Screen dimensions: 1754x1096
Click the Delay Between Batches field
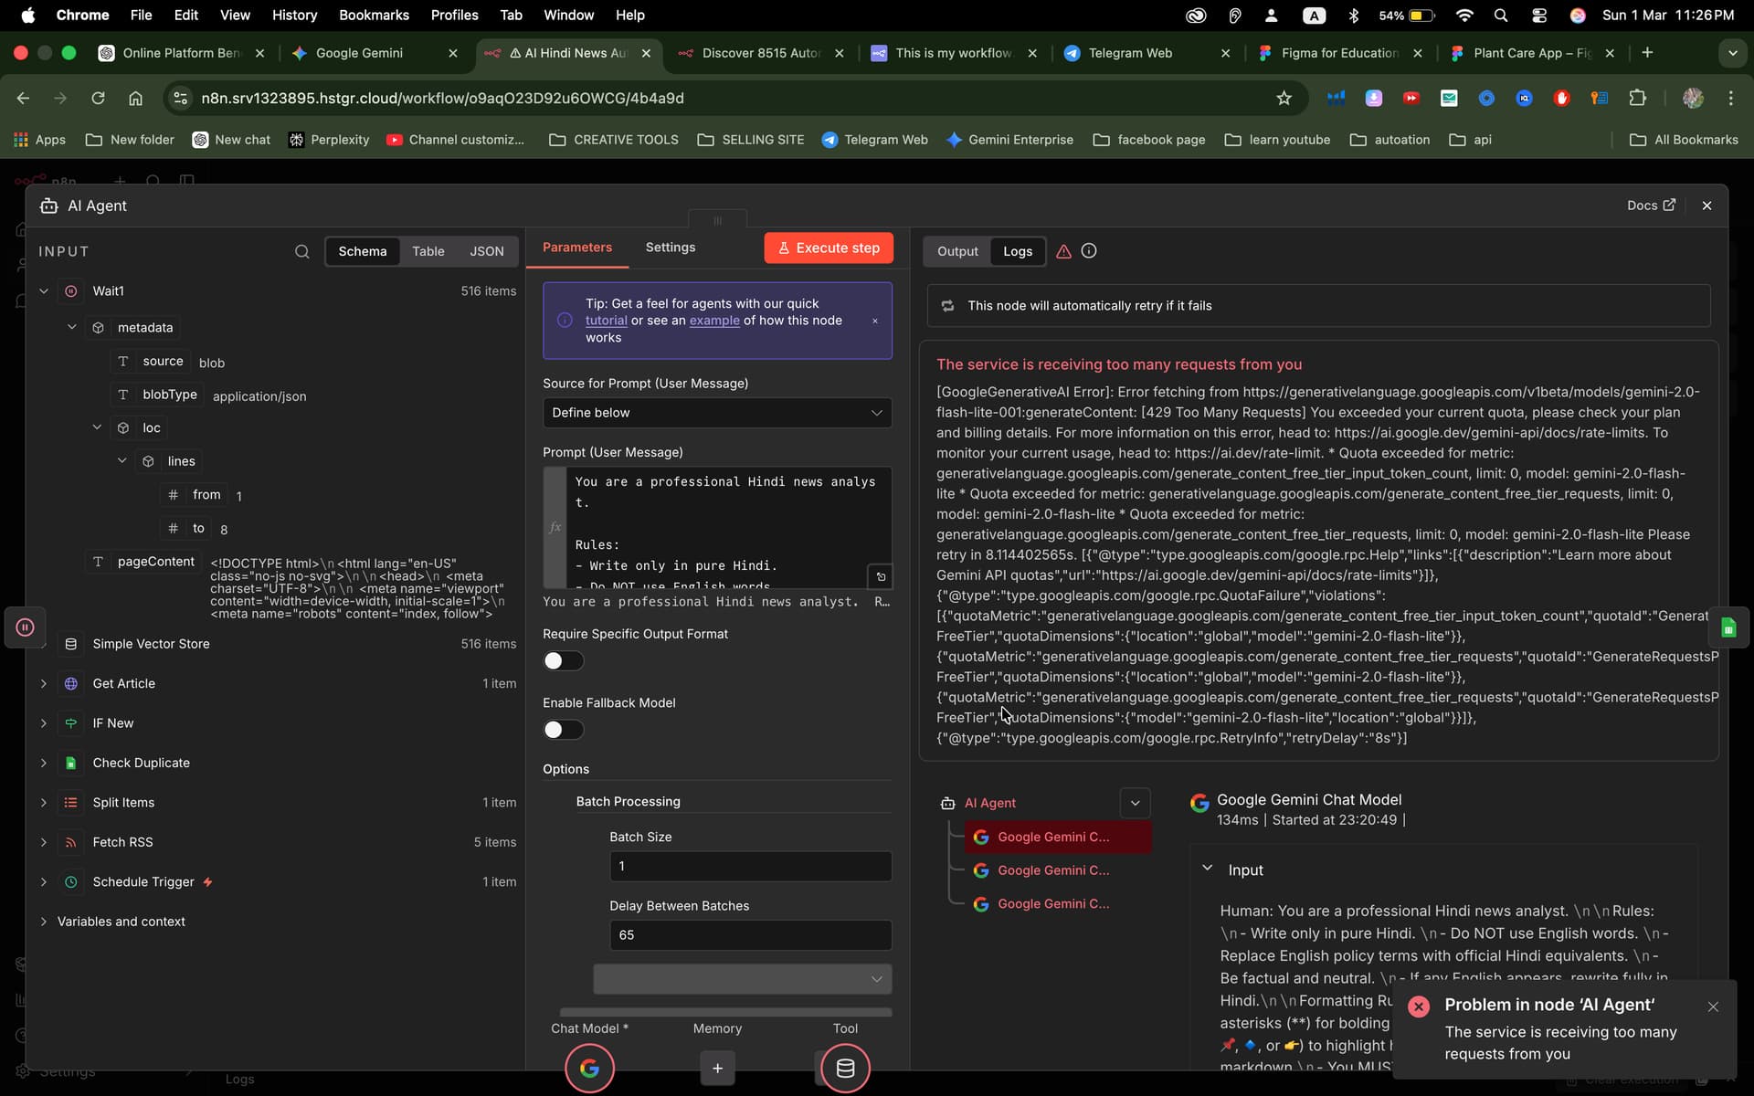pos(750,935)
